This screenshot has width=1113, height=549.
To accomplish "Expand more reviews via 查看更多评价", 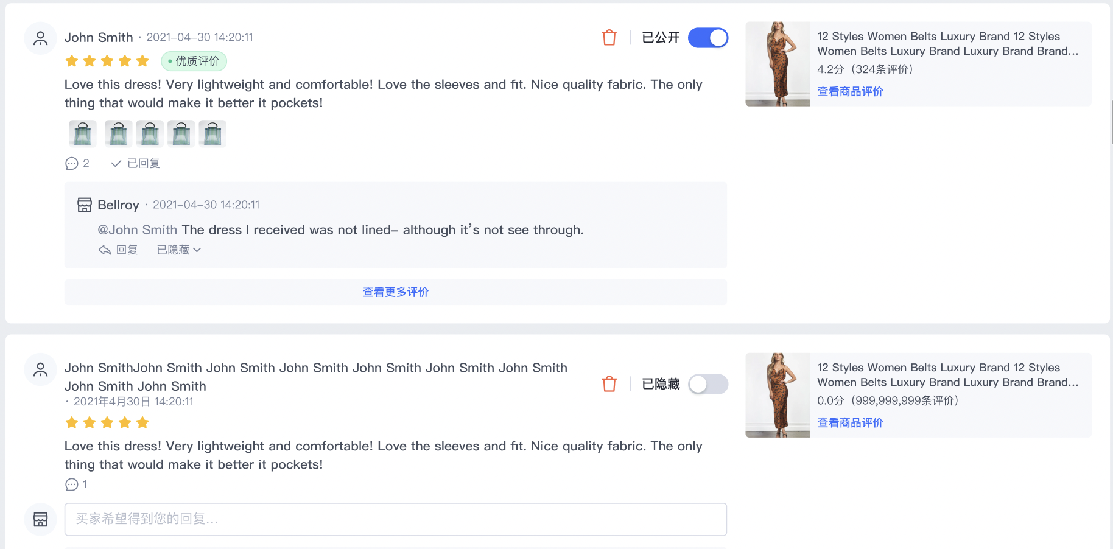I will click(x=395, y=292).
